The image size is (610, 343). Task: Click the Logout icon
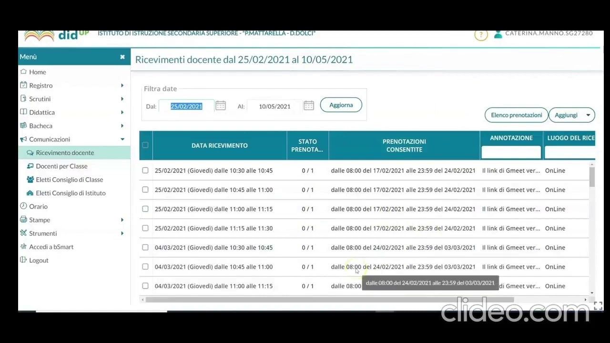click(23, 260)
